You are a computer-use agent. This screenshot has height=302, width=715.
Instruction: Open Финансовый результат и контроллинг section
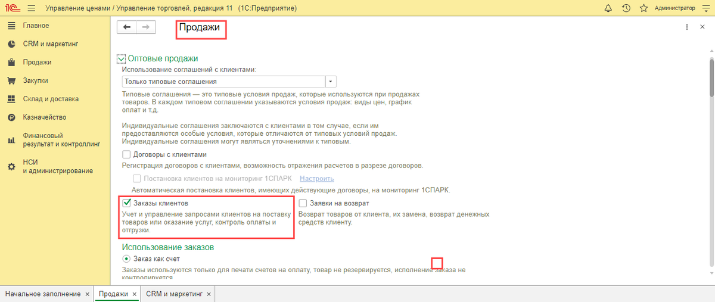point(61,140)
